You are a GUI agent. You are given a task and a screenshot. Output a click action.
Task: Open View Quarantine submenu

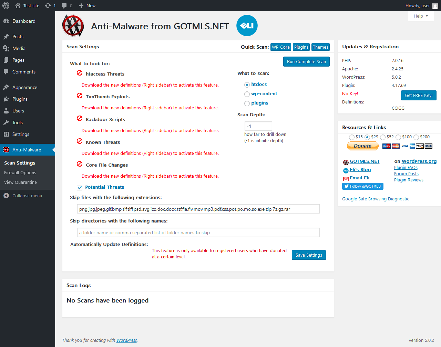tap(20, 182)
